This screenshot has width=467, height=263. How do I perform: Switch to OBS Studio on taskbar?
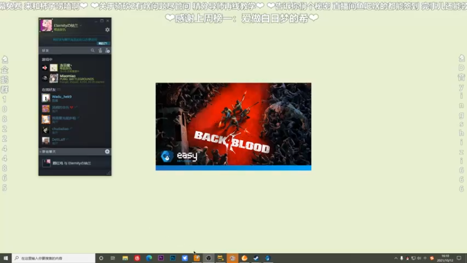(208, 258)
